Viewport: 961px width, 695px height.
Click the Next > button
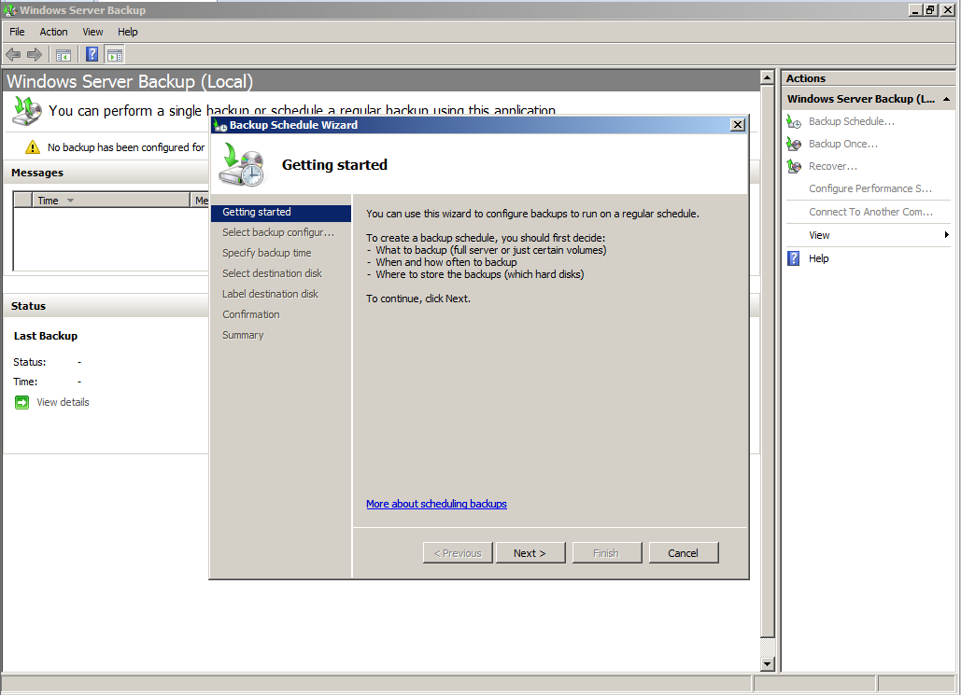(530, 553)
